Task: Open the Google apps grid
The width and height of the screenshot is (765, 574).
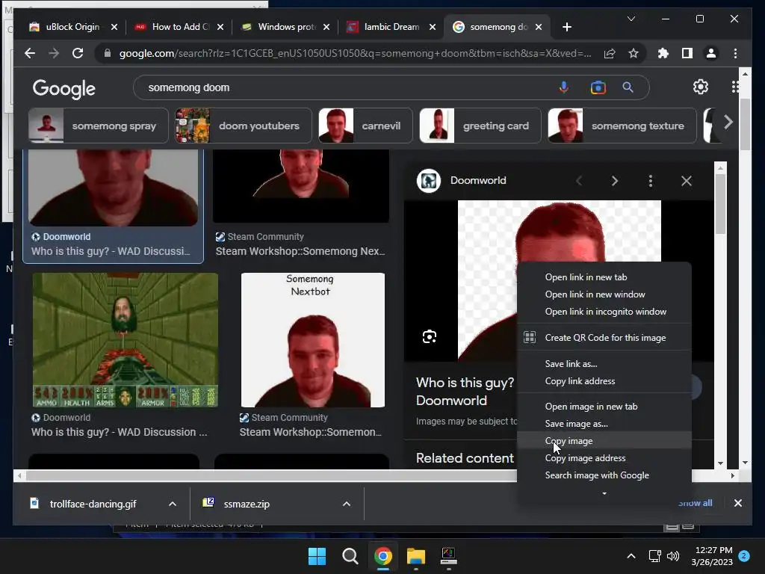Action: point(735,87)
